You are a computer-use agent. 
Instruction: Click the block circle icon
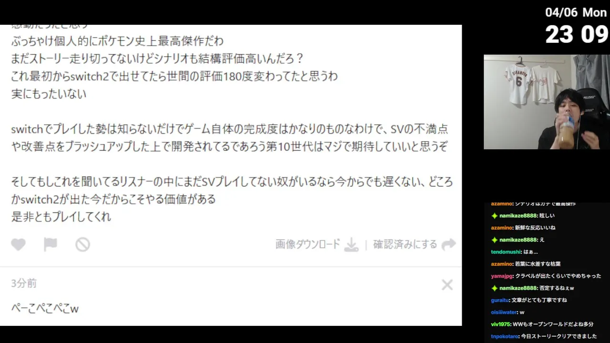[x=82, y=244]
